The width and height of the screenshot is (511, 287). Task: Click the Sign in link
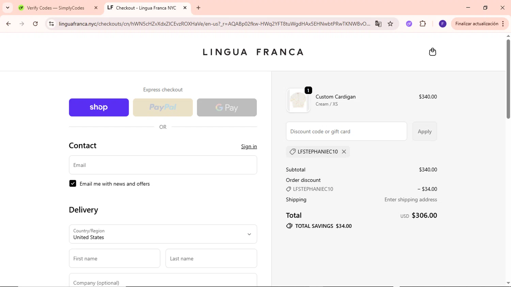(x=249, y=146)
